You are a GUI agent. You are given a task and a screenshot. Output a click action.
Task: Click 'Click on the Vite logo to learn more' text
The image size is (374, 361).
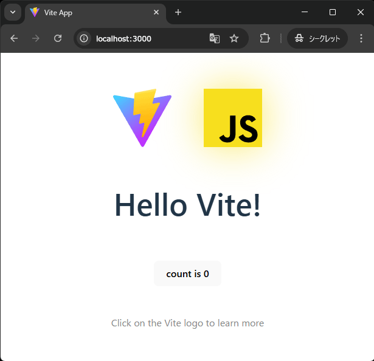[x=187, y=323]
